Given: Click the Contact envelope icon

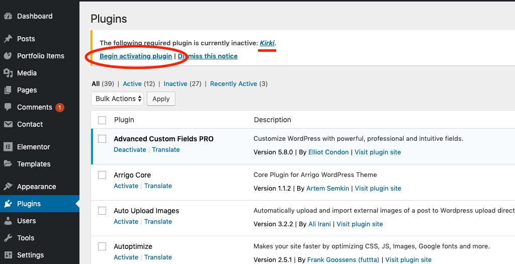Looking at the screenshot, I should (8, 124).
